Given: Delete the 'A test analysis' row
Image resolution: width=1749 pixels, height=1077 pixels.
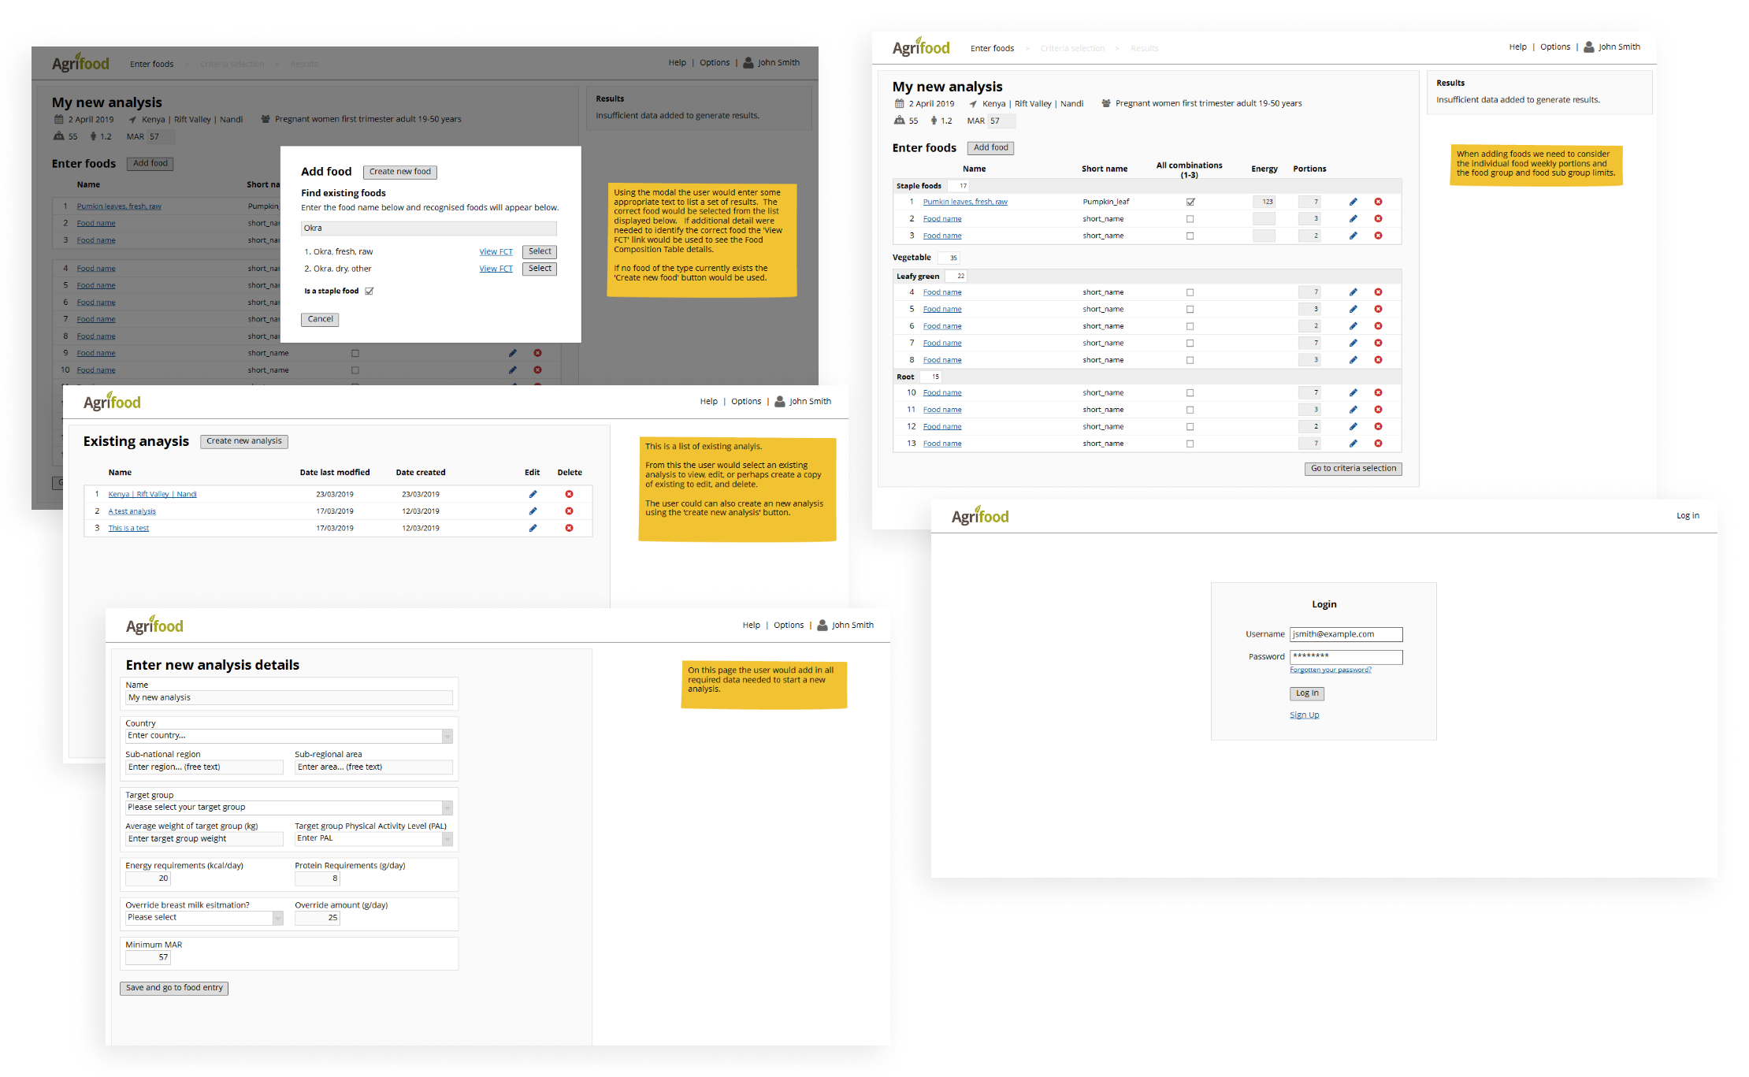Looking at the screenshot, I should tap(569, 511).
